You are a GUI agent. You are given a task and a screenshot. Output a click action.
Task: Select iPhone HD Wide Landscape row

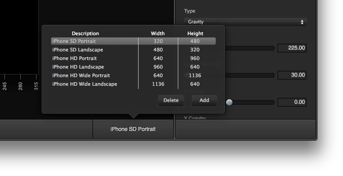coord(133,84)
